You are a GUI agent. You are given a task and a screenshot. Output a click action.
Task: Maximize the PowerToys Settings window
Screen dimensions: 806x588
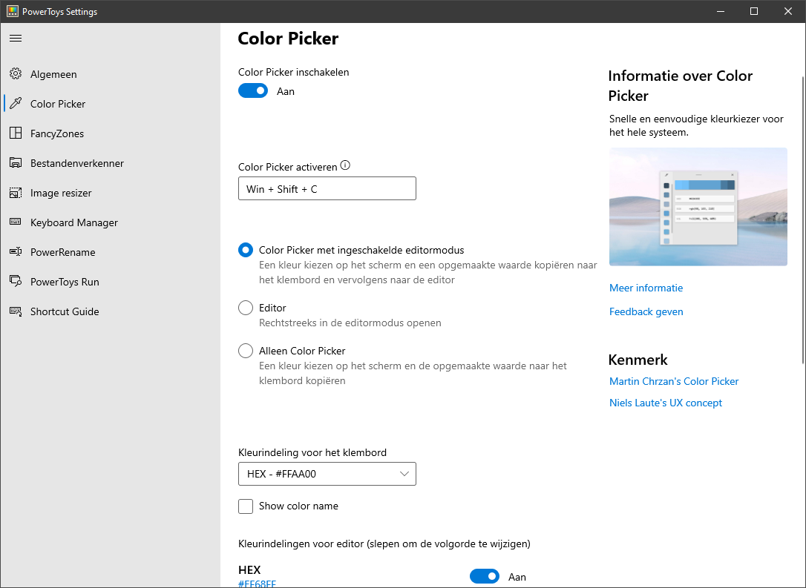coord(754,11)
